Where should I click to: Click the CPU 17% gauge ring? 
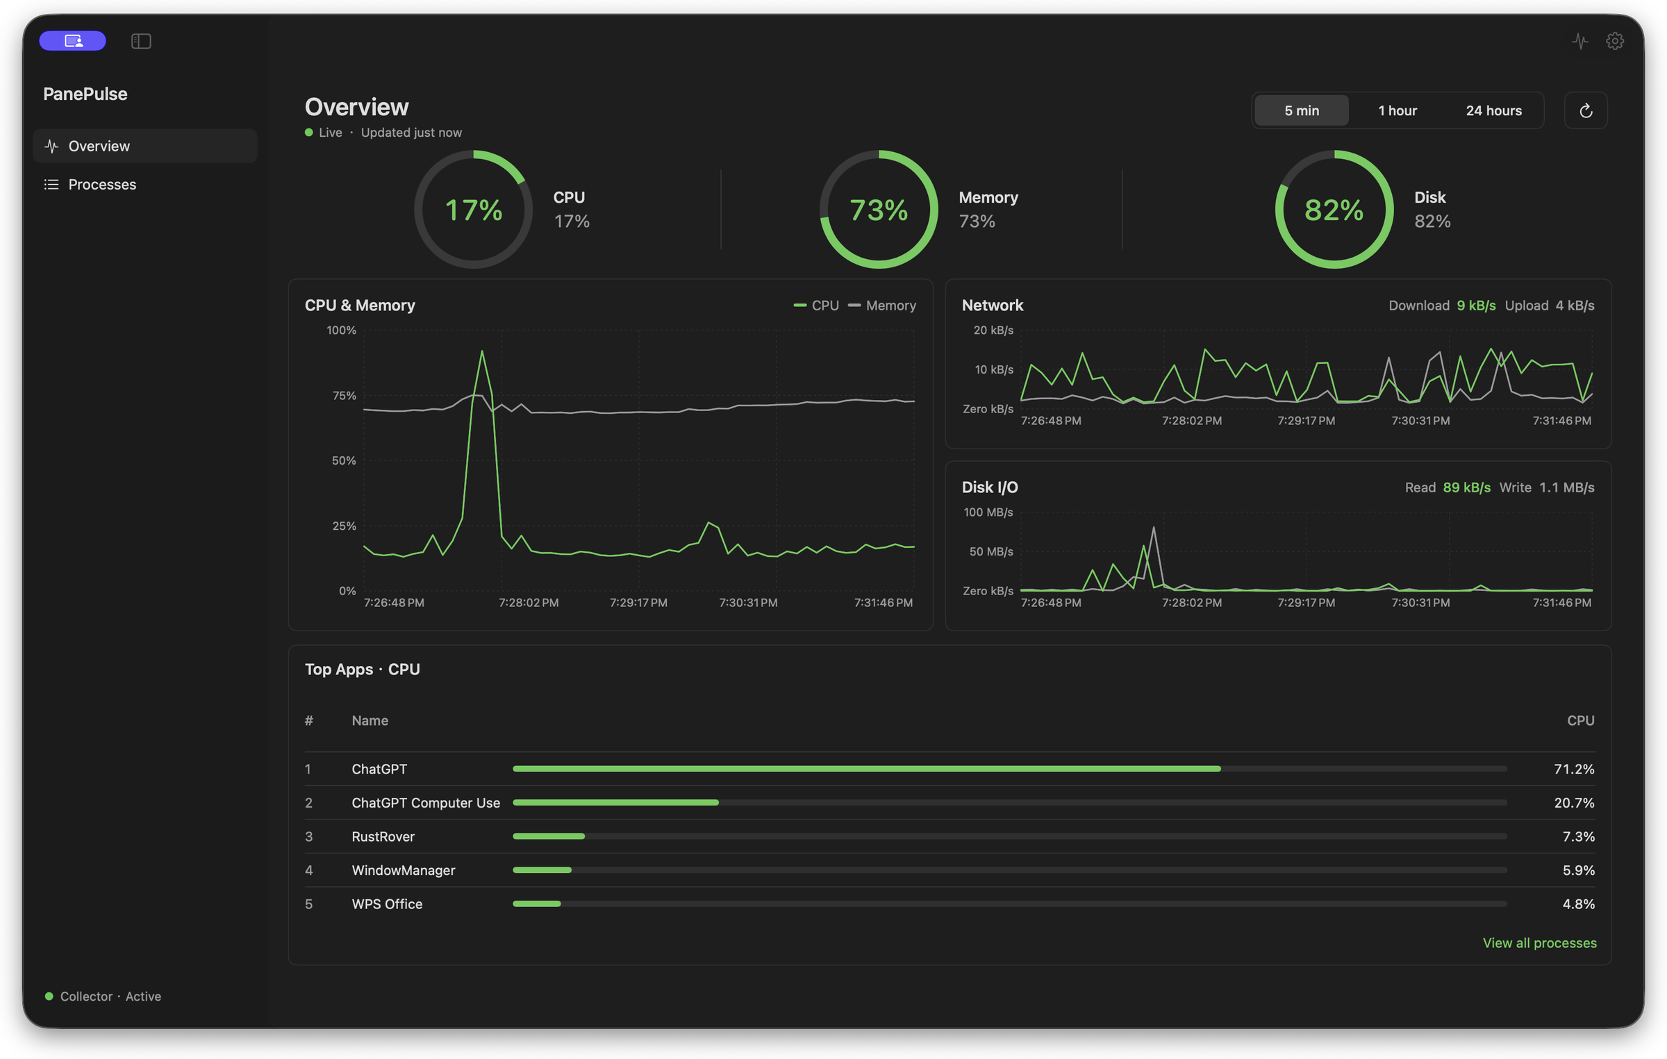(x=474, y=210)
